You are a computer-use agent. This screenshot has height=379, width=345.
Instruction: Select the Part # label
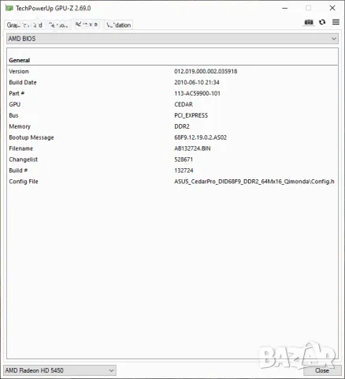tap(17, 93)
